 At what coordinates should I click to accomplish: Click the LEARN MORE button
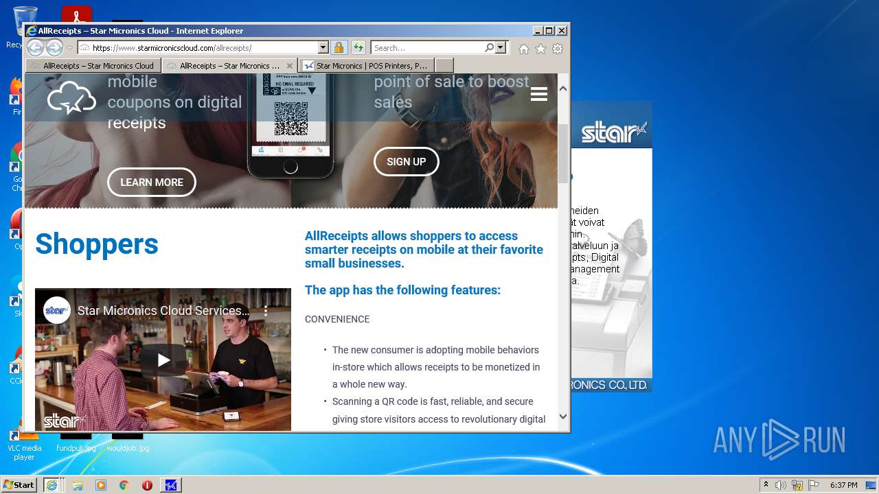point(152,183)
